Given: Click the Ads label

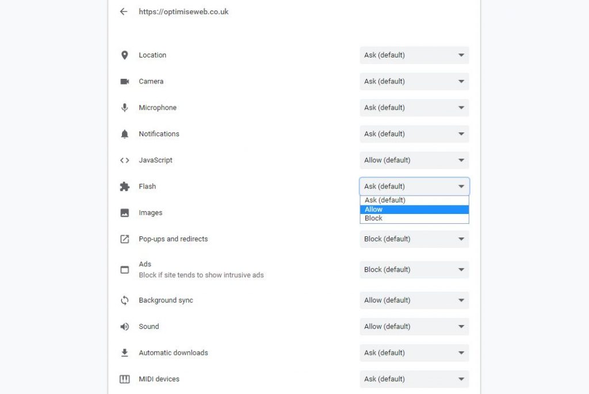Looking at the screenshot, I should 145,265.
